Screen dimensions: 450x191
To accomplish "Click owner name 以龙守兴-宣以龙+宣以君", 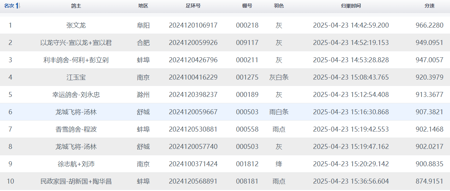I will click(x=76, y=43).
